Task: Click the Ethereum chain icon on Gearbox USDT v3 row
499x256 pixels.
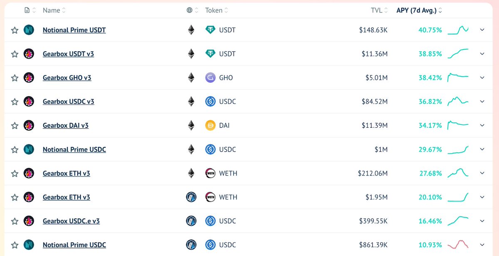Action: coord(191,54)
